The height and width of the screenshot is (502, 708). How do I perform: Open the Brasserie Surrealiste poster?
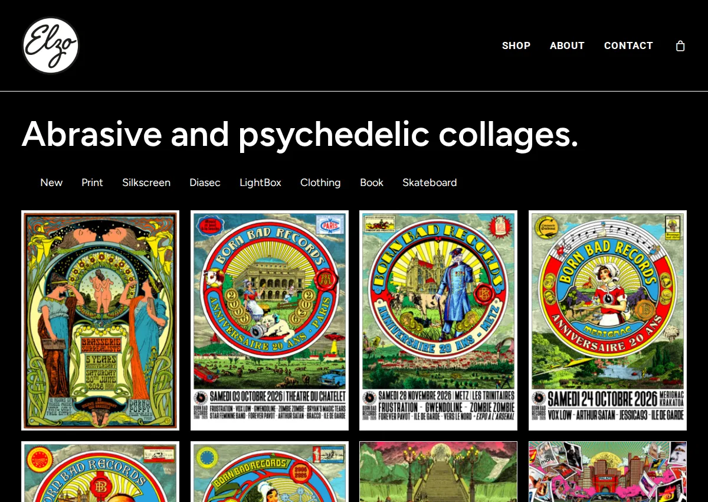tap(100, 320)
